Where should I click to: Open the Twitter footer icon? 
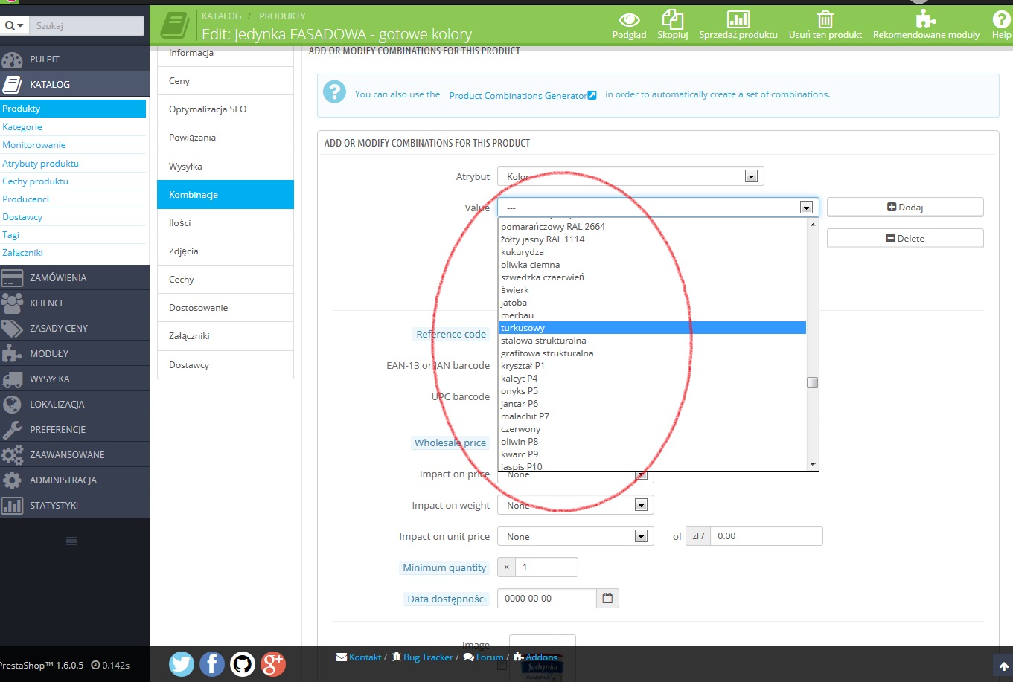tap(182, 663)
